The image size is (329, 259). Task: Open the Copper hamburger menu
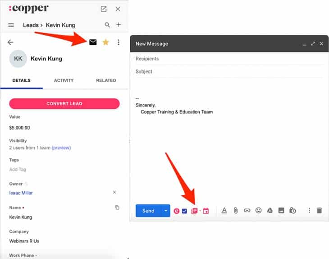11,25
